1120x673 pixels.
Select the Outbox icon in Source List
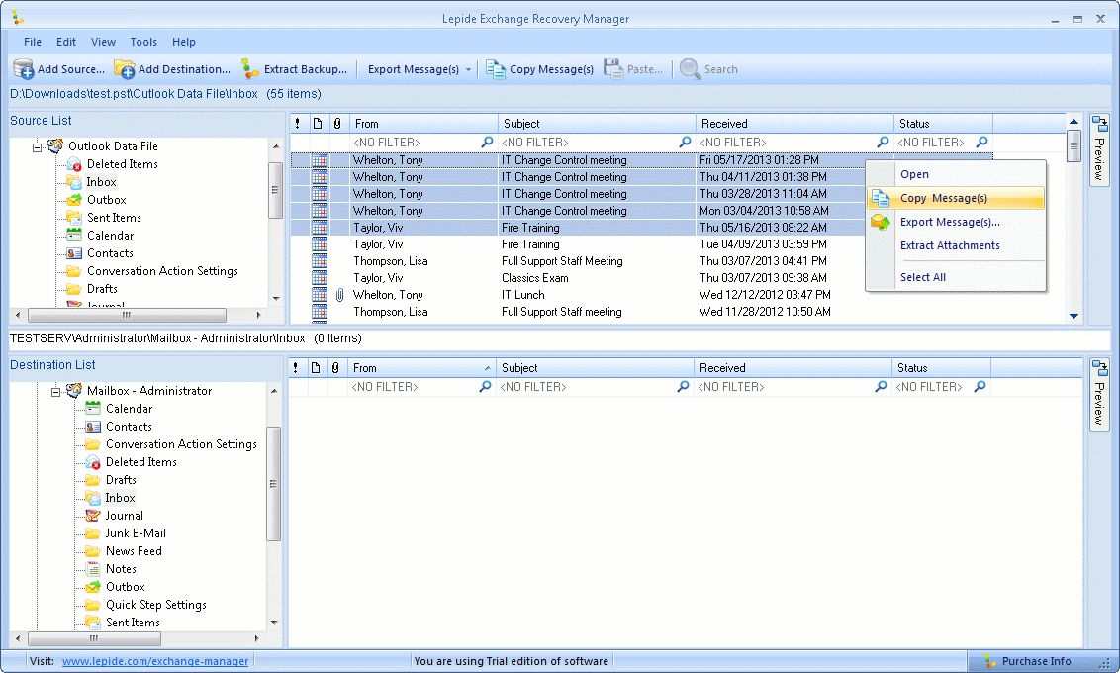click(x=73, y=200)
